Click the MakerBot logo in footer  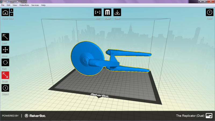(x=35, y=116)
